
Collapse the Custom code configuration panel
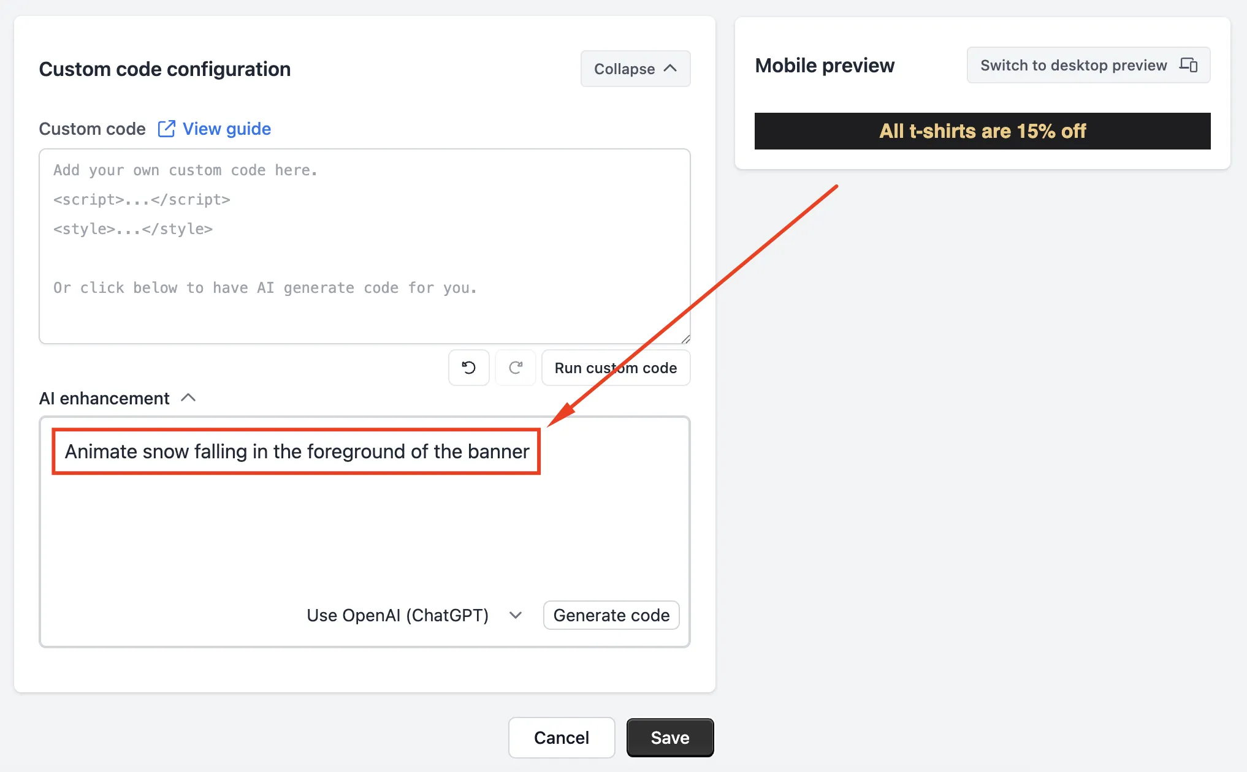tap(635, 69)
